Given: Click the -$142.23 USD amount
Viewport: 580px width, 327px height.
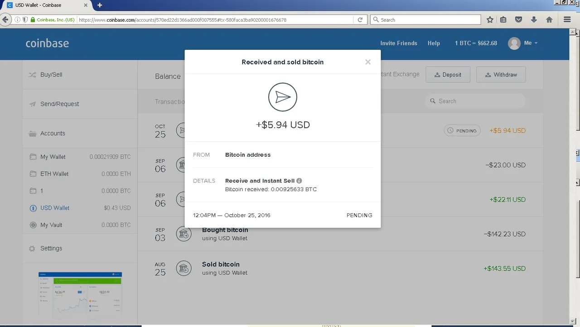Looking at the screenshot, I should (x=504, y=234).
